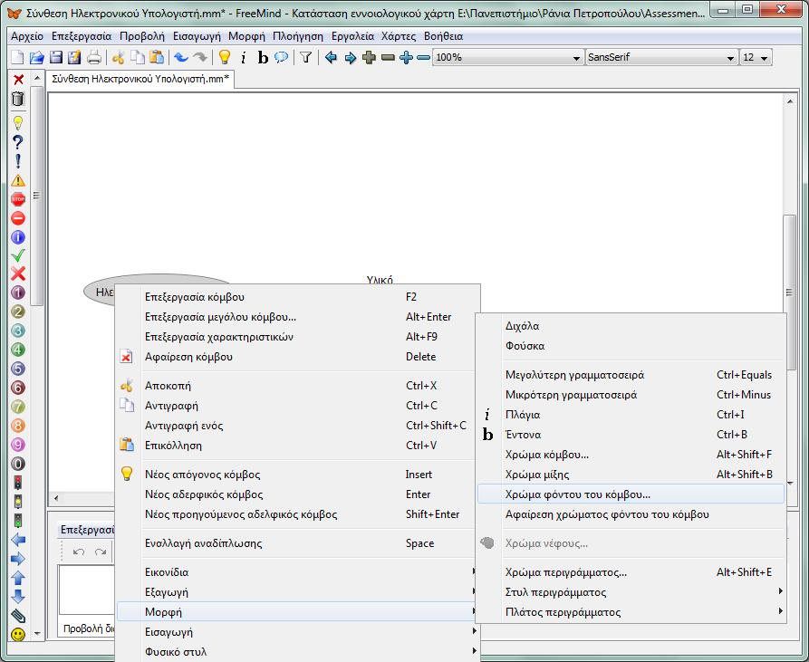The width and height of the screenshot is (809, 662).
Task: Open the Επεξεργασία menu in menu bar
Action: [82, 36]
